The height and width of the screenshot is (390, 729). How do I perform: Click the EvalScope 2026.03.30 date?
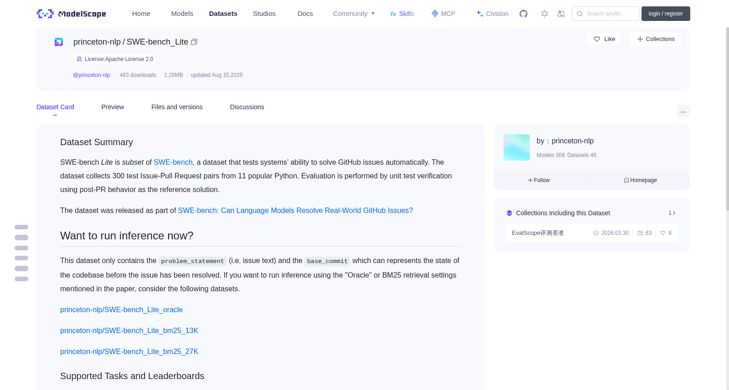[611, 233]
